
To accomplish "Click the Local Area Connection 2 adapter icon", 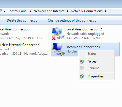I will click(x=58, y=34).
